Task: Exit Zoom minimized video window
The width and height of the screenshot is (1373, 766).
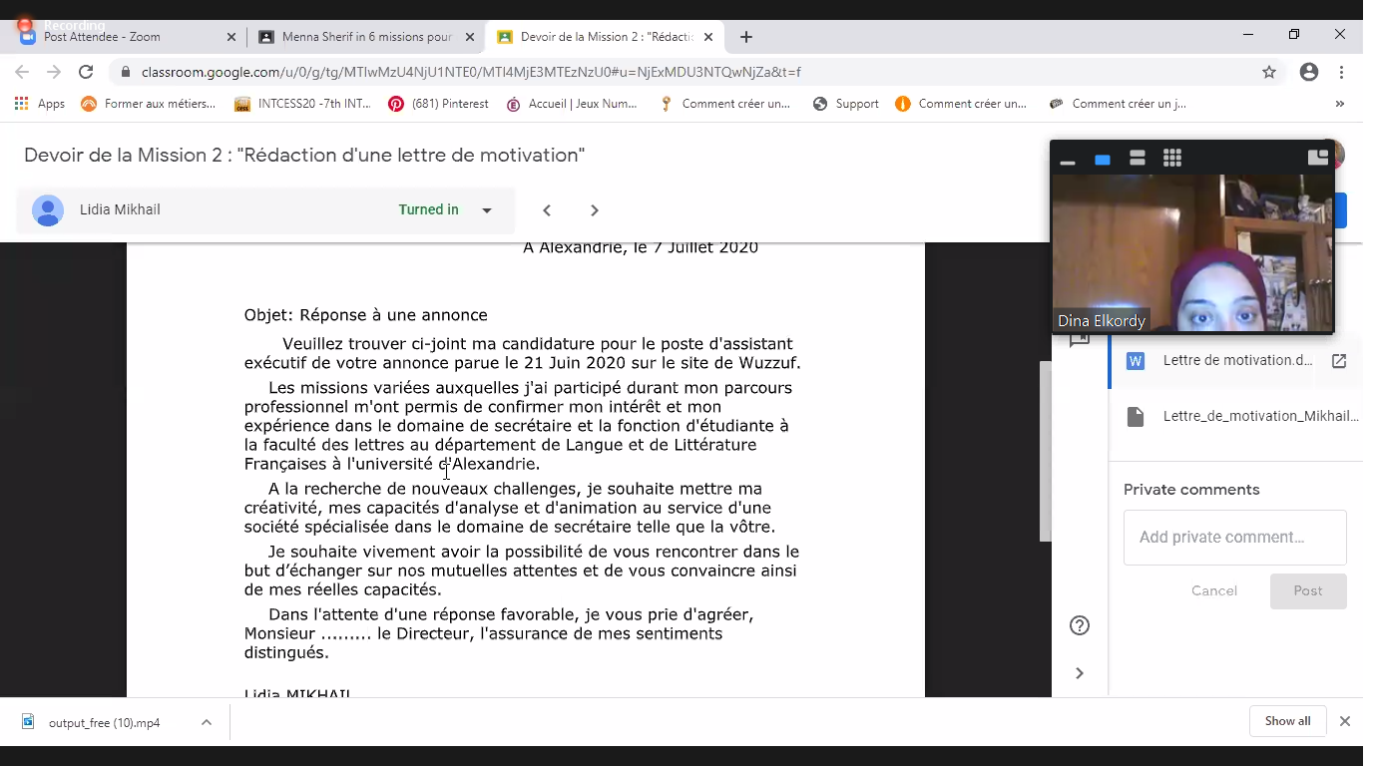Action: (x=1317, y=158)
